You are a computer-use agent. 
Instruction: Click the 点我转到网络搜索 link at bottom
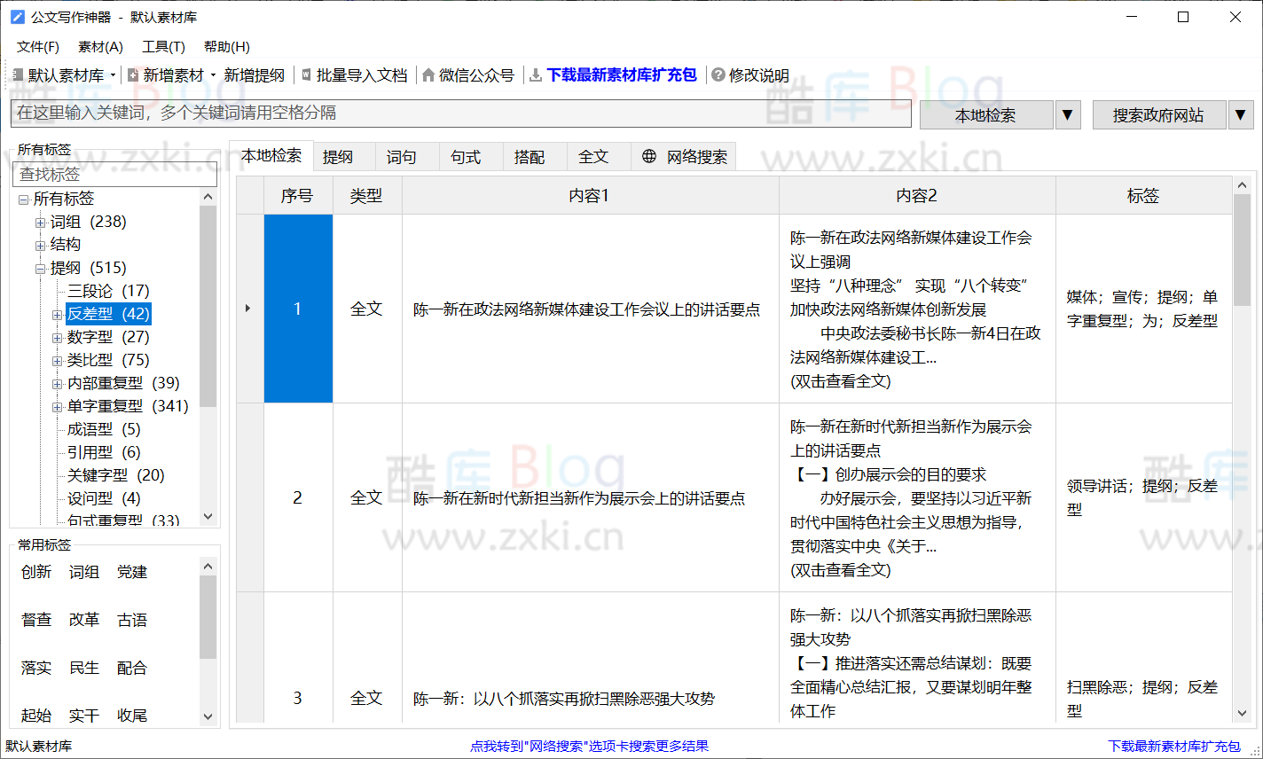coord(590,746)
